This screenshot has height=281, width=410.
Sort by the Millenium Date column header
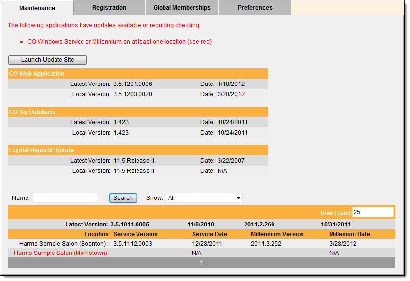[350, 234]
